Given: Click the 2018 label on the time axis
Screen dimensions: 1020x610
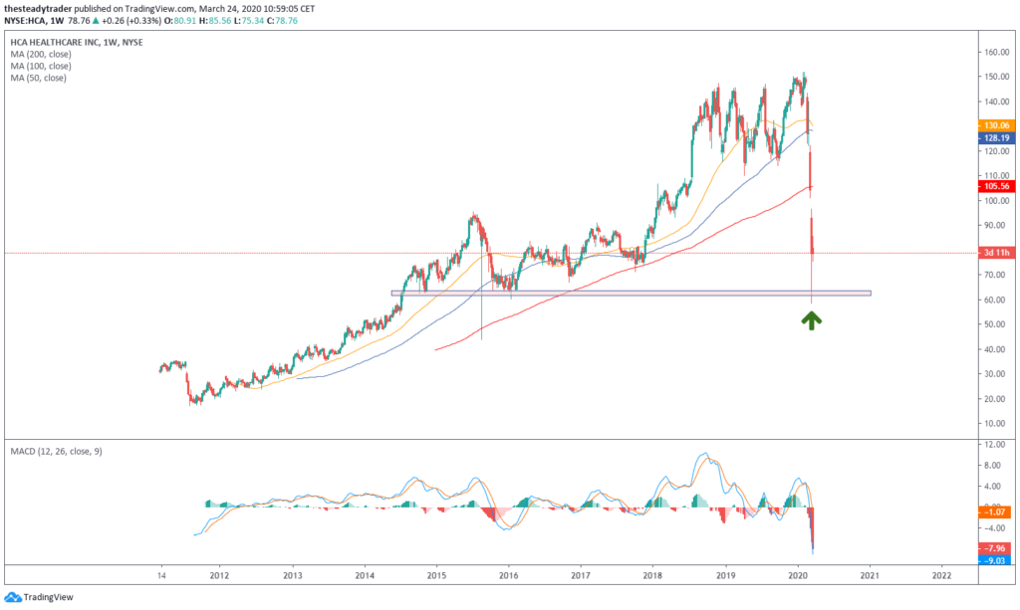Looking at the screenshot, I should 652,575.
